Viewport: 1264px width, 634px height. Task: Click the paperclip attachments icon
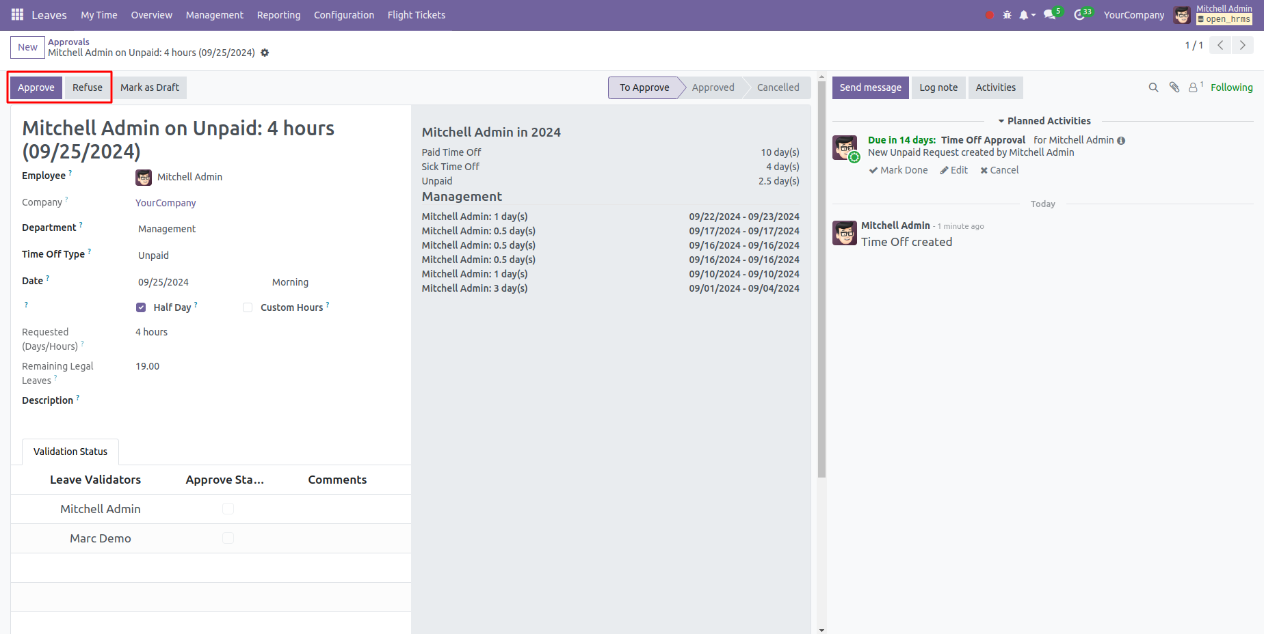coord(1174,87)
